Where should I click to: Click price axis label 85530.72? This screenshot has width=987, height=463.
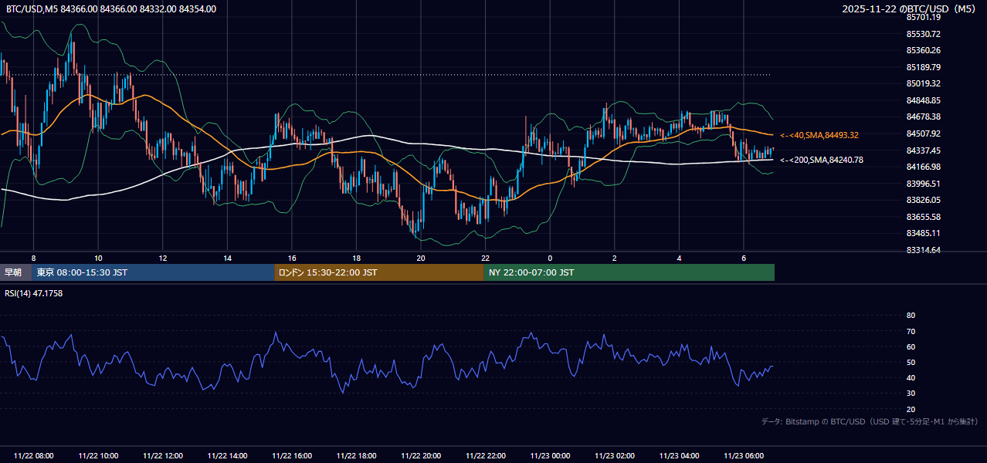tap(923, 34)
